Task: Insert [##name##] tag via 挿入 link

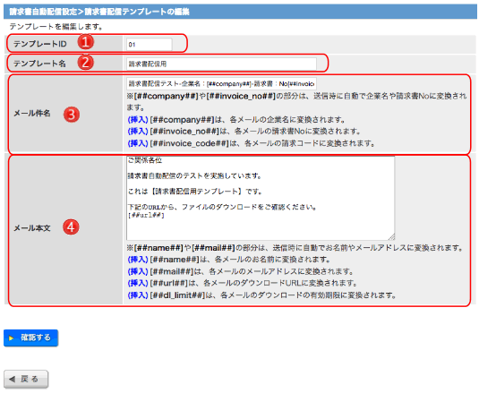Action: point(138,260)
